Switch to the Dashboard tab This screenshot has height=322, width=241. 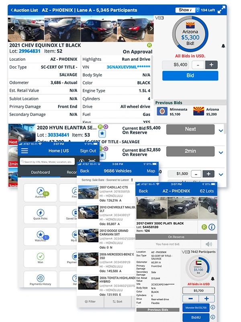click(x=41, y=172)
